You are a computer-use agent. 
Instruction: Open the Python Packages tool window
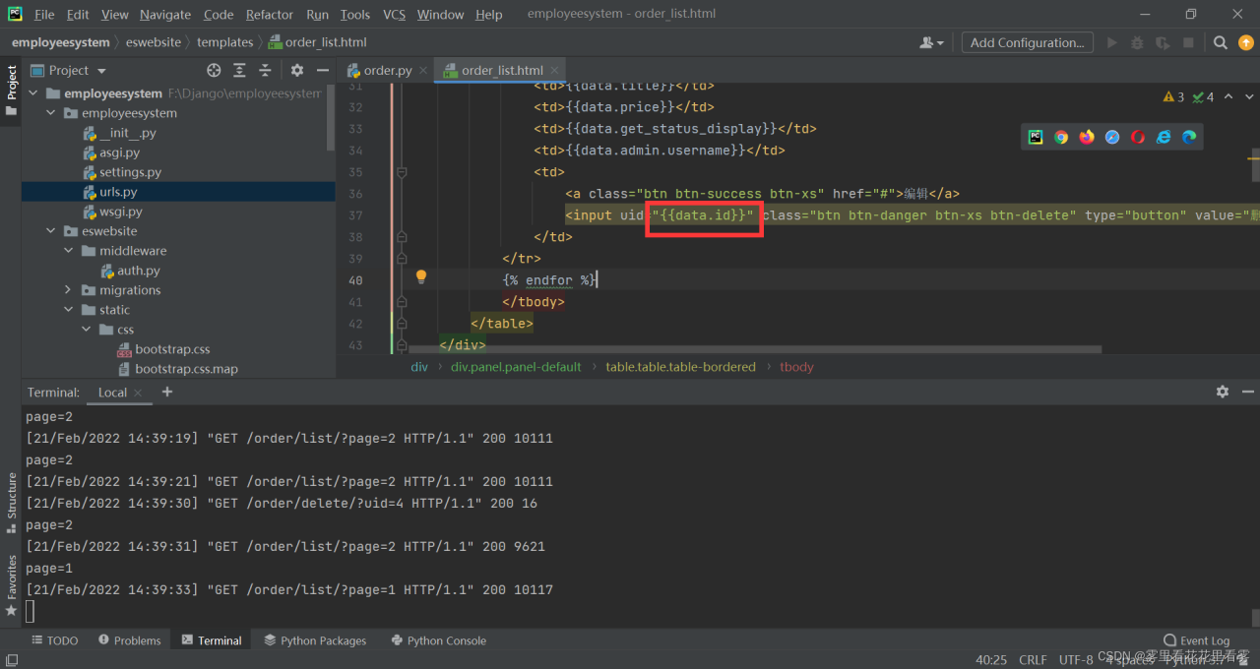coord(315,640)
